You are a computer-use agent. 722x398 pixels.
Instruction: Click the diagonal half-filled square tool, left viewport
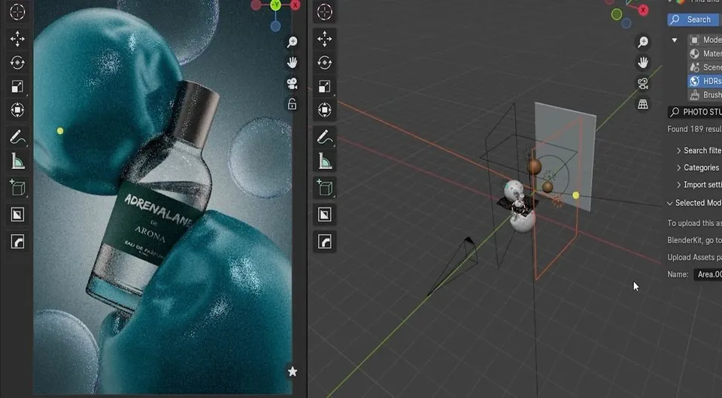[x=17, y=215]
